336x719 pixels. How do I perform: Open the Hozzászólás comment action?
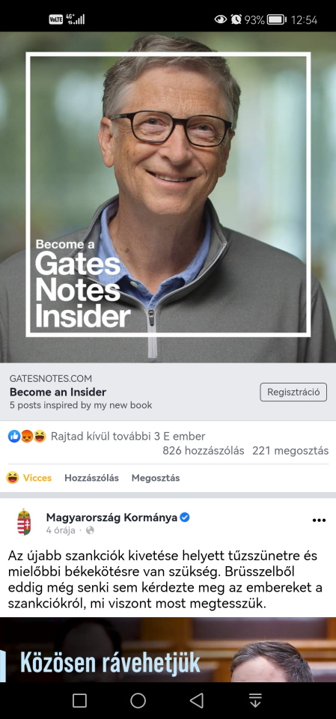(92, 478)
